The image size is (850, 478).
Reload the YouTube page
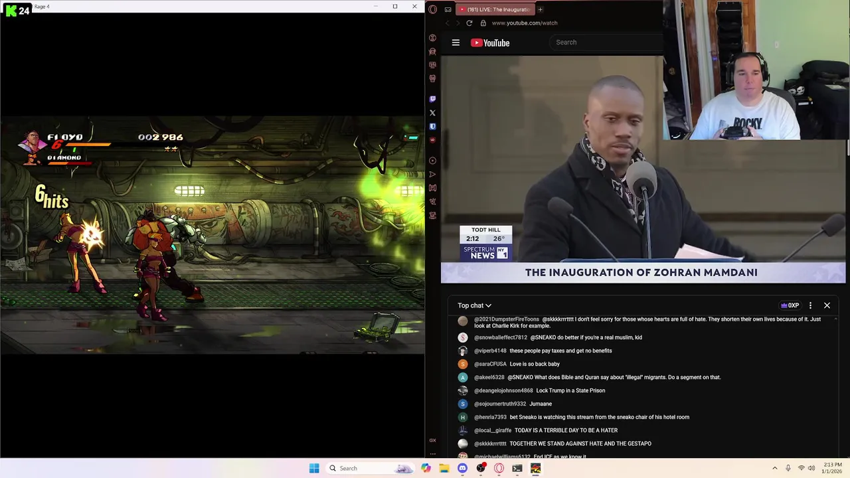469,23
